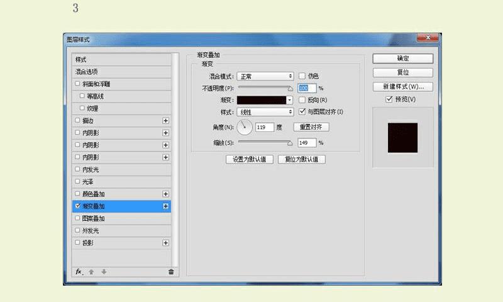
Task: Click the move effect up arrow
Action: 91,272
